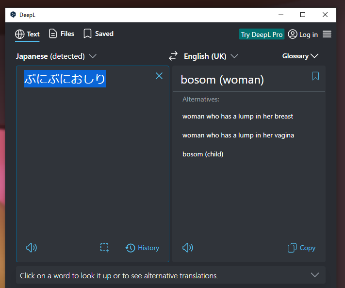Close the DeepL window
Viewport: 345px width, 288px height.
pos(325,15)
